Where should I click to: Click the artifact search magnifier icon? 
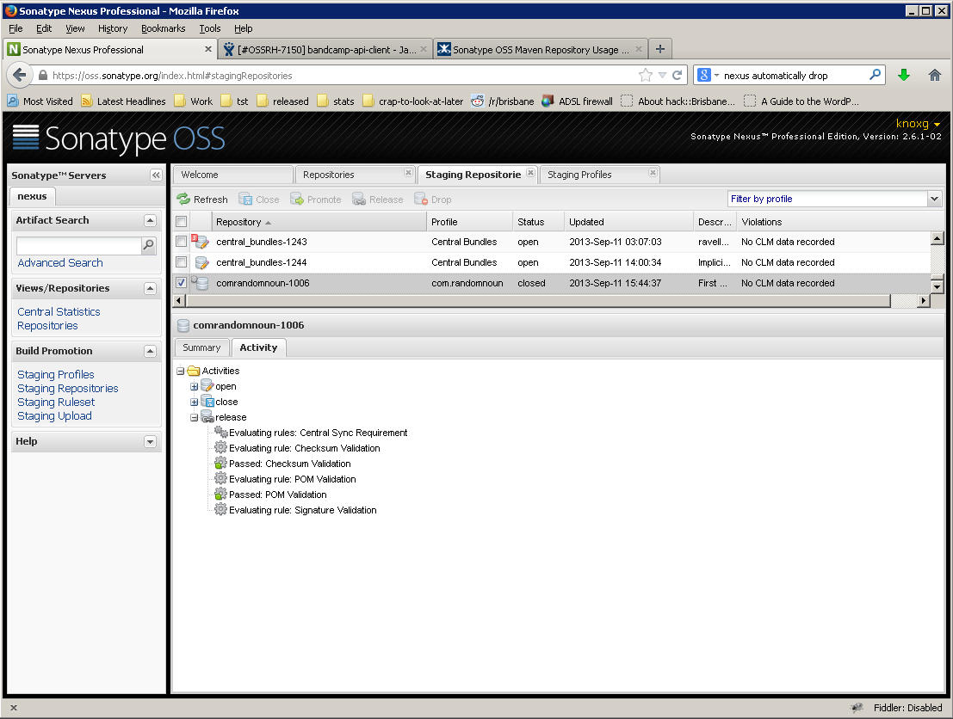[x=148, y=245]
